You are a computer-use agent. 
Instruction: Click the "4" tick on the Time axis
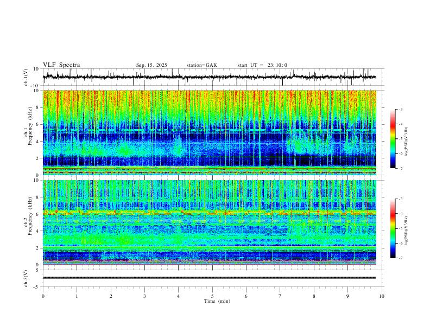pos(179,296)
